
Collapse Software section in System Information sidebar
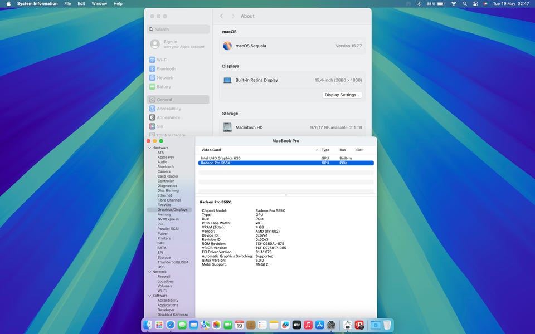[x=149, y=296]
